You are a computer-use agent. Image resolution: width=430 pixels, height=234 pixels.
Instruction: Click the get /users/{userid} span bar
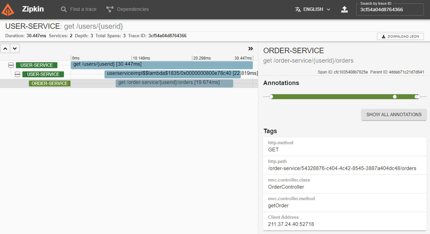point(162,65)
